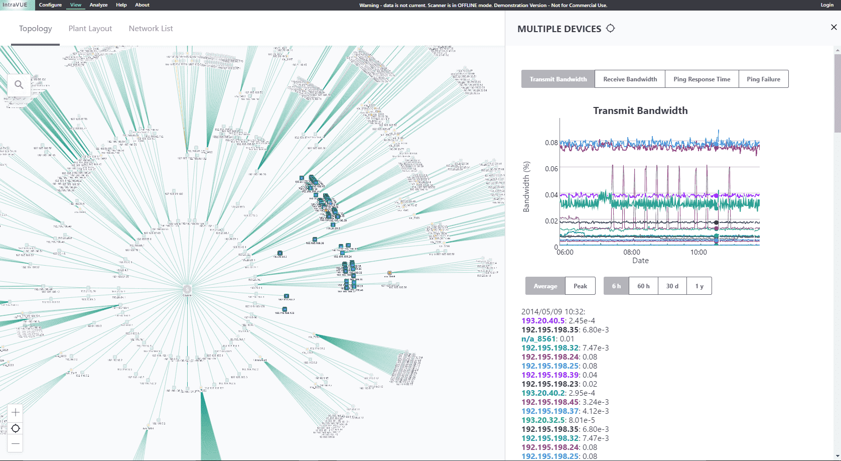
Task: Select the Average values toggle
Action: click(545, 286)
